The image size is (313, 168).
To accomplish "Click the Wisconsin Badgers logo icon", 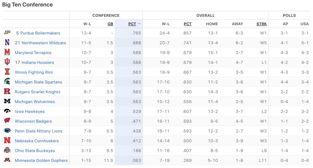I will point(7,121).
